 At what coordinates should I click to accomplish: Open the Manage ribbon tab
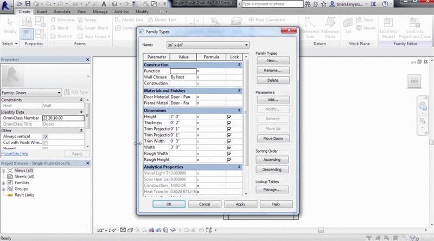click(100, 11)
